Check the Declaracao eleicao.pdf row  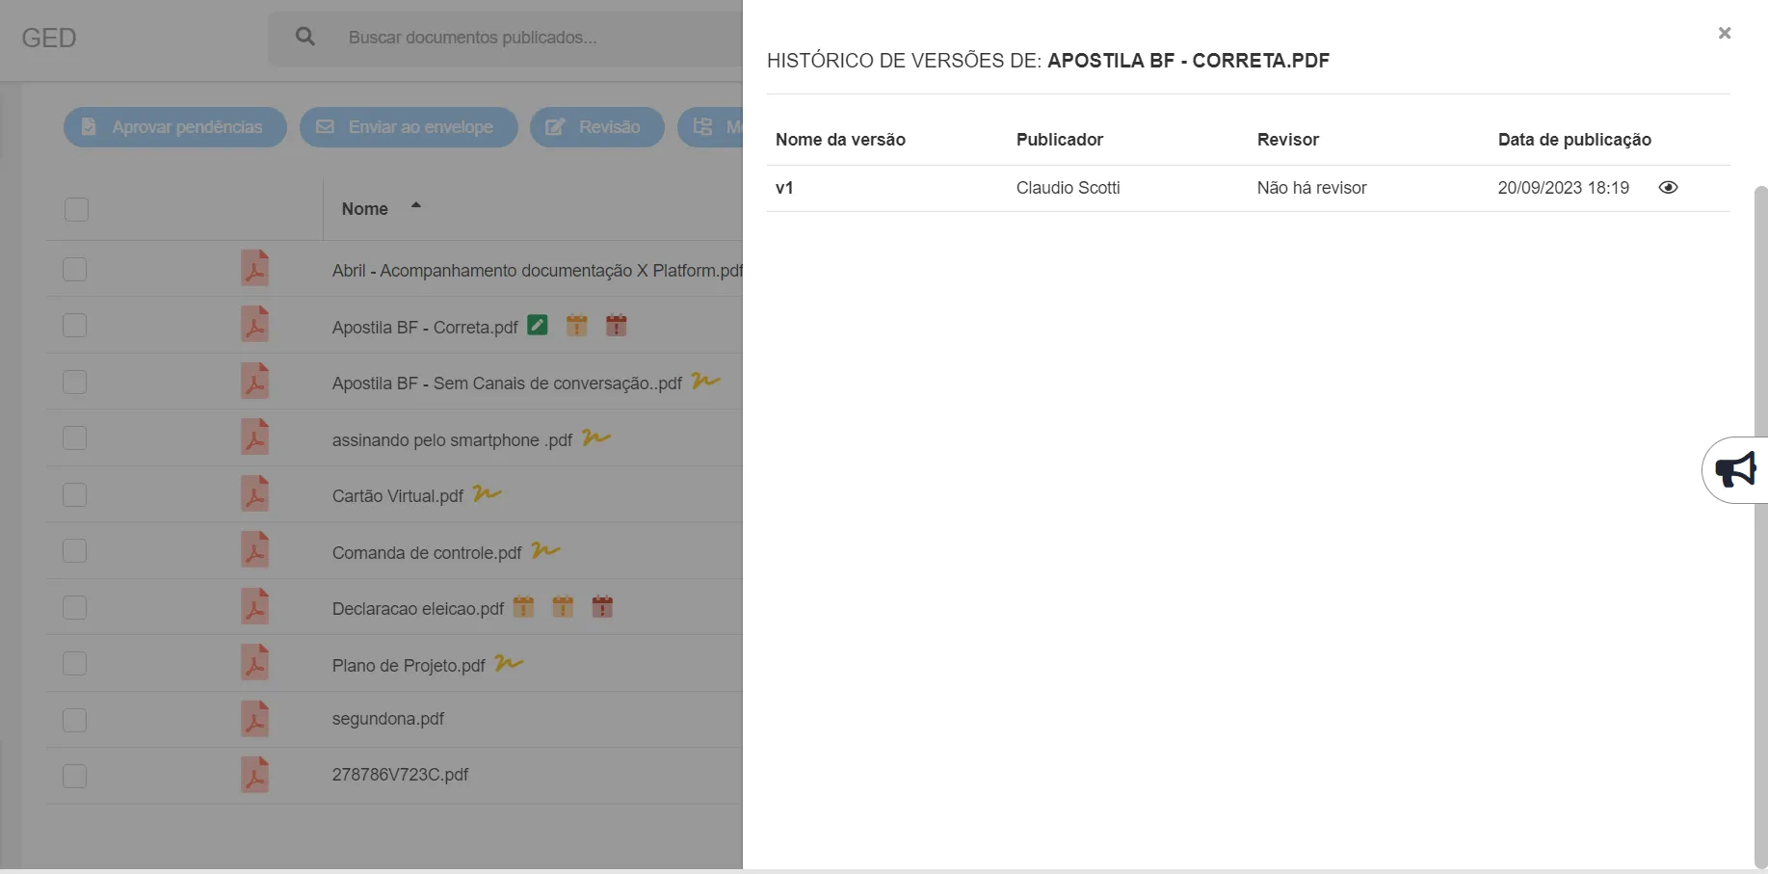click(x=74, y=607)
